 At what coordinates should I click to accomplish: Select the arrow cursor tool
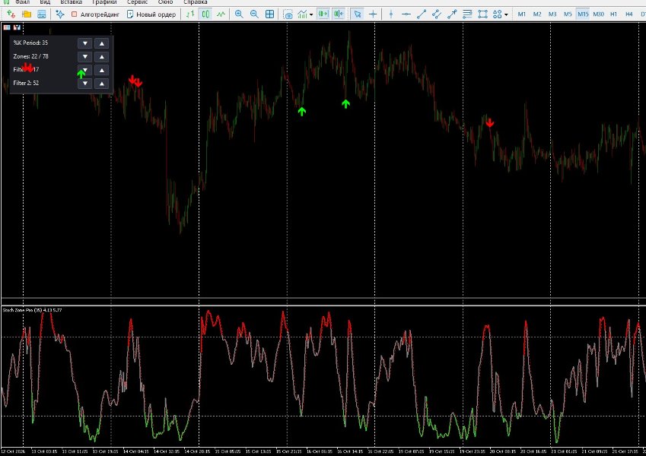coord(357,14)
